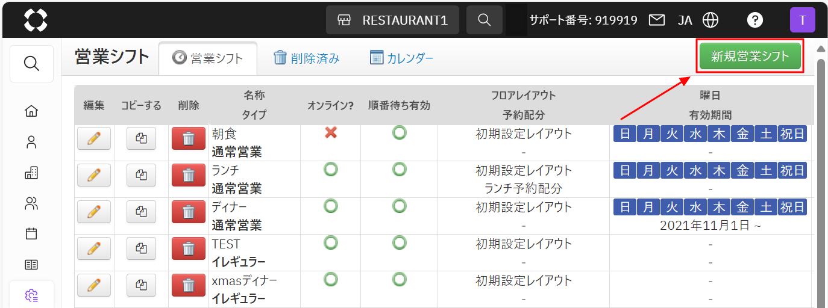This screenshot has height=308, width=828.
Task: Click the mail envelope icon
Action: 656,20
